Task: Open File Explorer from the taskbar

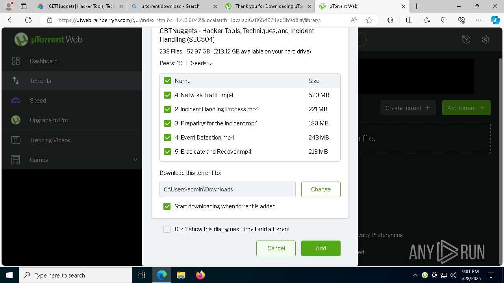Action: click(181, 275)
